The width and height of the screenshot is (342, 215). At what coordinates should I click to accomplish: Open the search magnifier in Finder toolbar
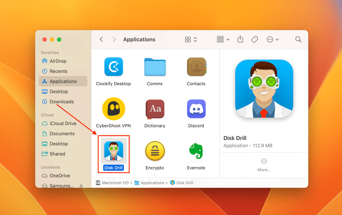(x=298, y=40)
